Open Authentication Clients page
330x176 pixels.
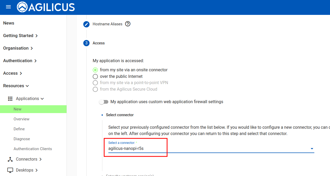(33, 149)
